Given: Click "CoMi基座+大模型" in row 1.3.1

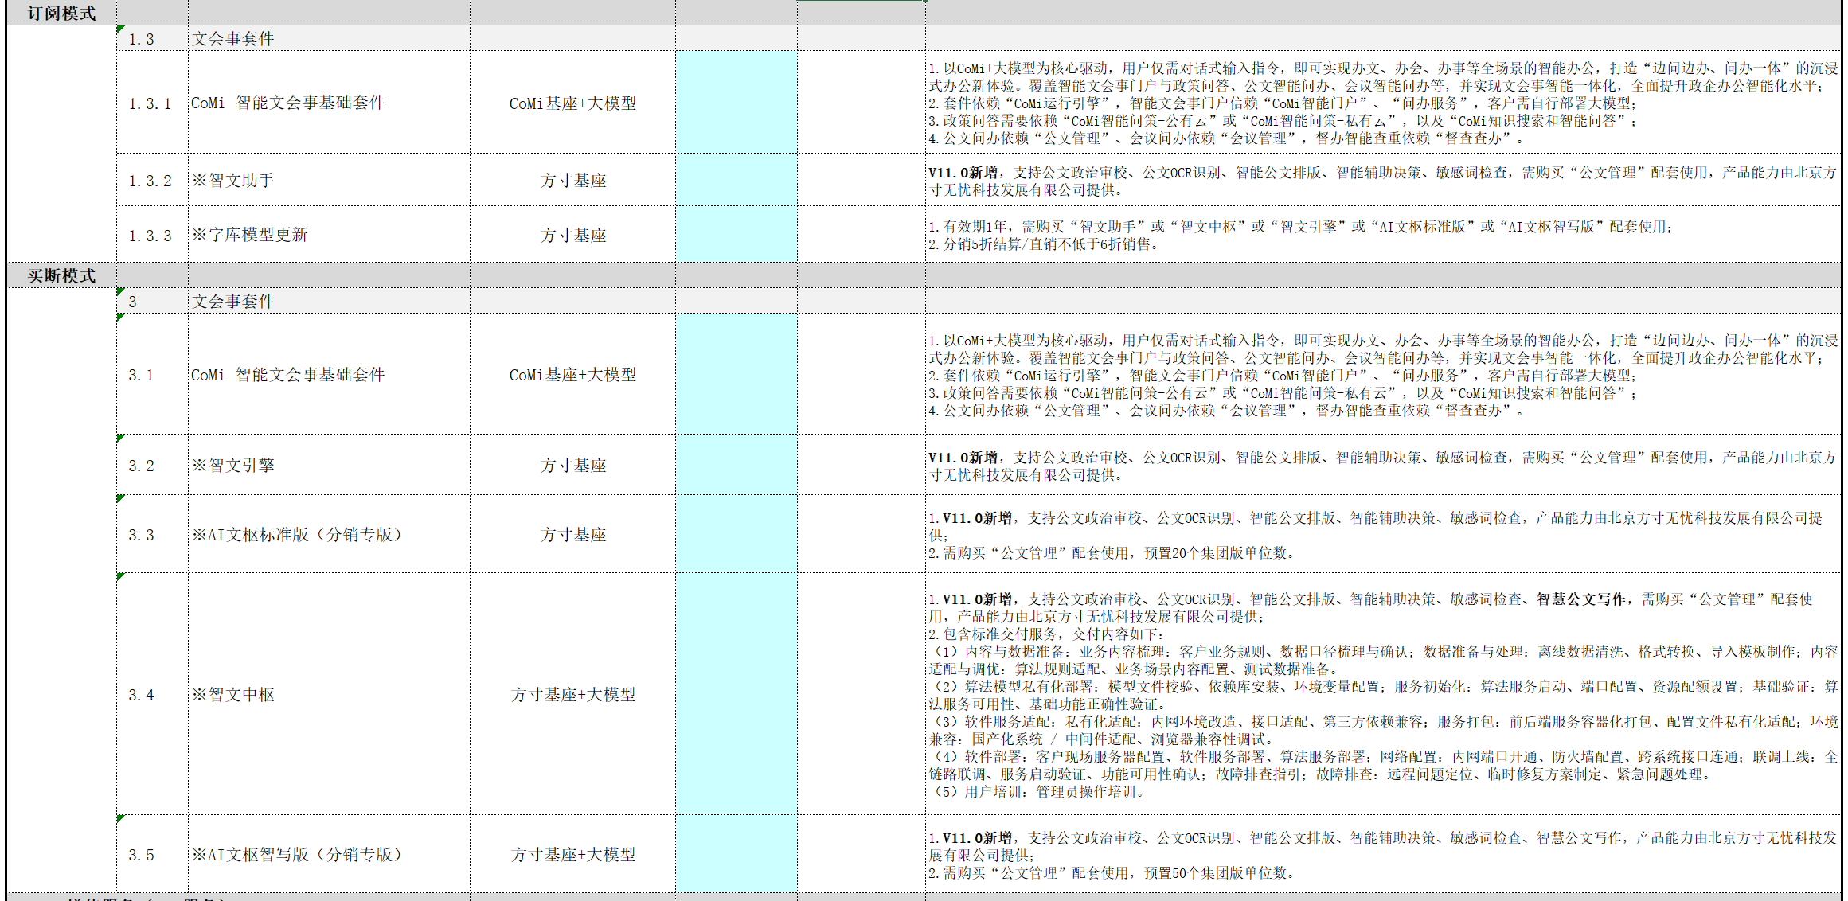Looking at the screenshot, I should [x=572, y=103].
